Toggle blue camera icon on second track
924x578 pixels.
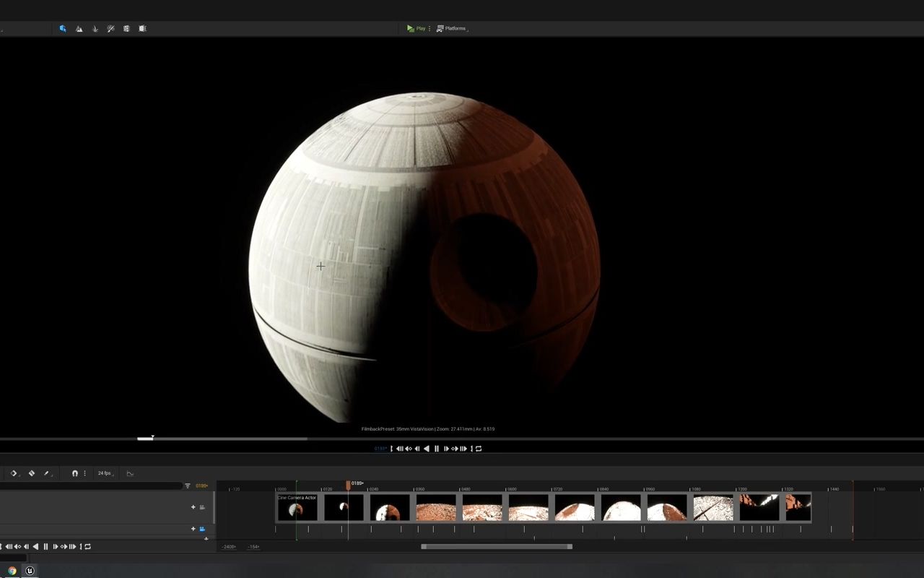click(202, 529)
